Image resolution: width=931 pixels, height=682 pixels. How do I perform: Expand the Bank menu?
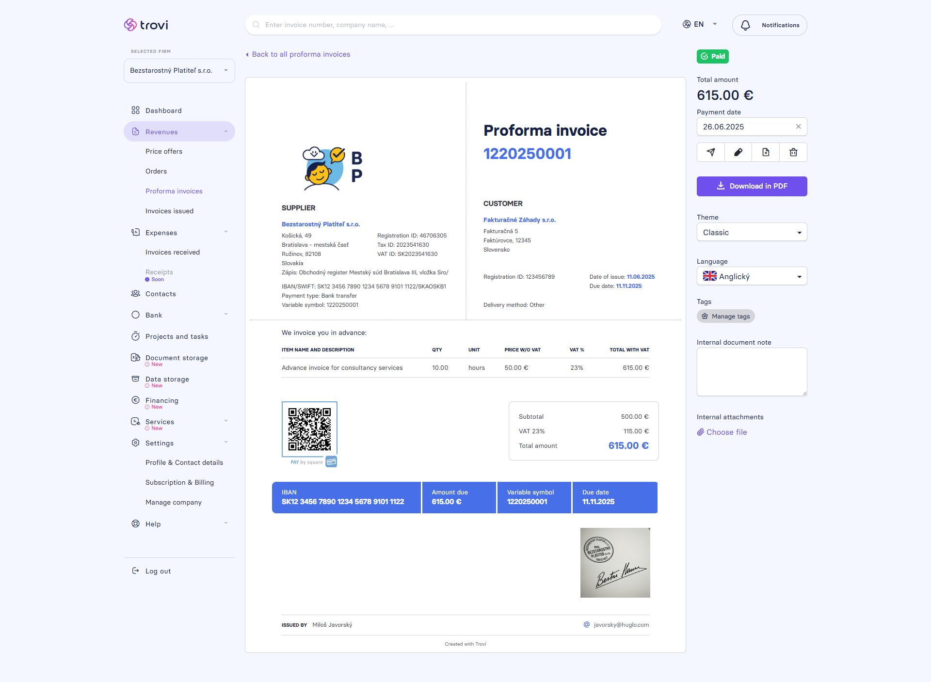pos(179,315)
